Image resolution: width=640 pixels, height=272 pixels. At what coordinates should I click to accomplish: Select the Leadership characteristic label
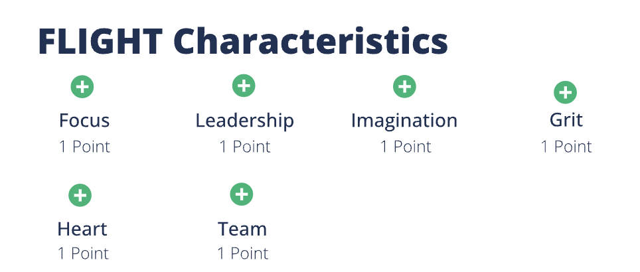click(x=244, y=121)
